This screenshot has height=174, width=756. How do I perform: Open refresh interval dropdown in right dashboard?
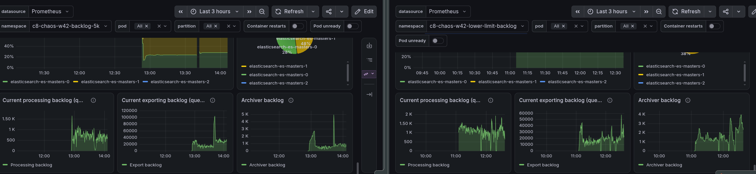(710, 12)
